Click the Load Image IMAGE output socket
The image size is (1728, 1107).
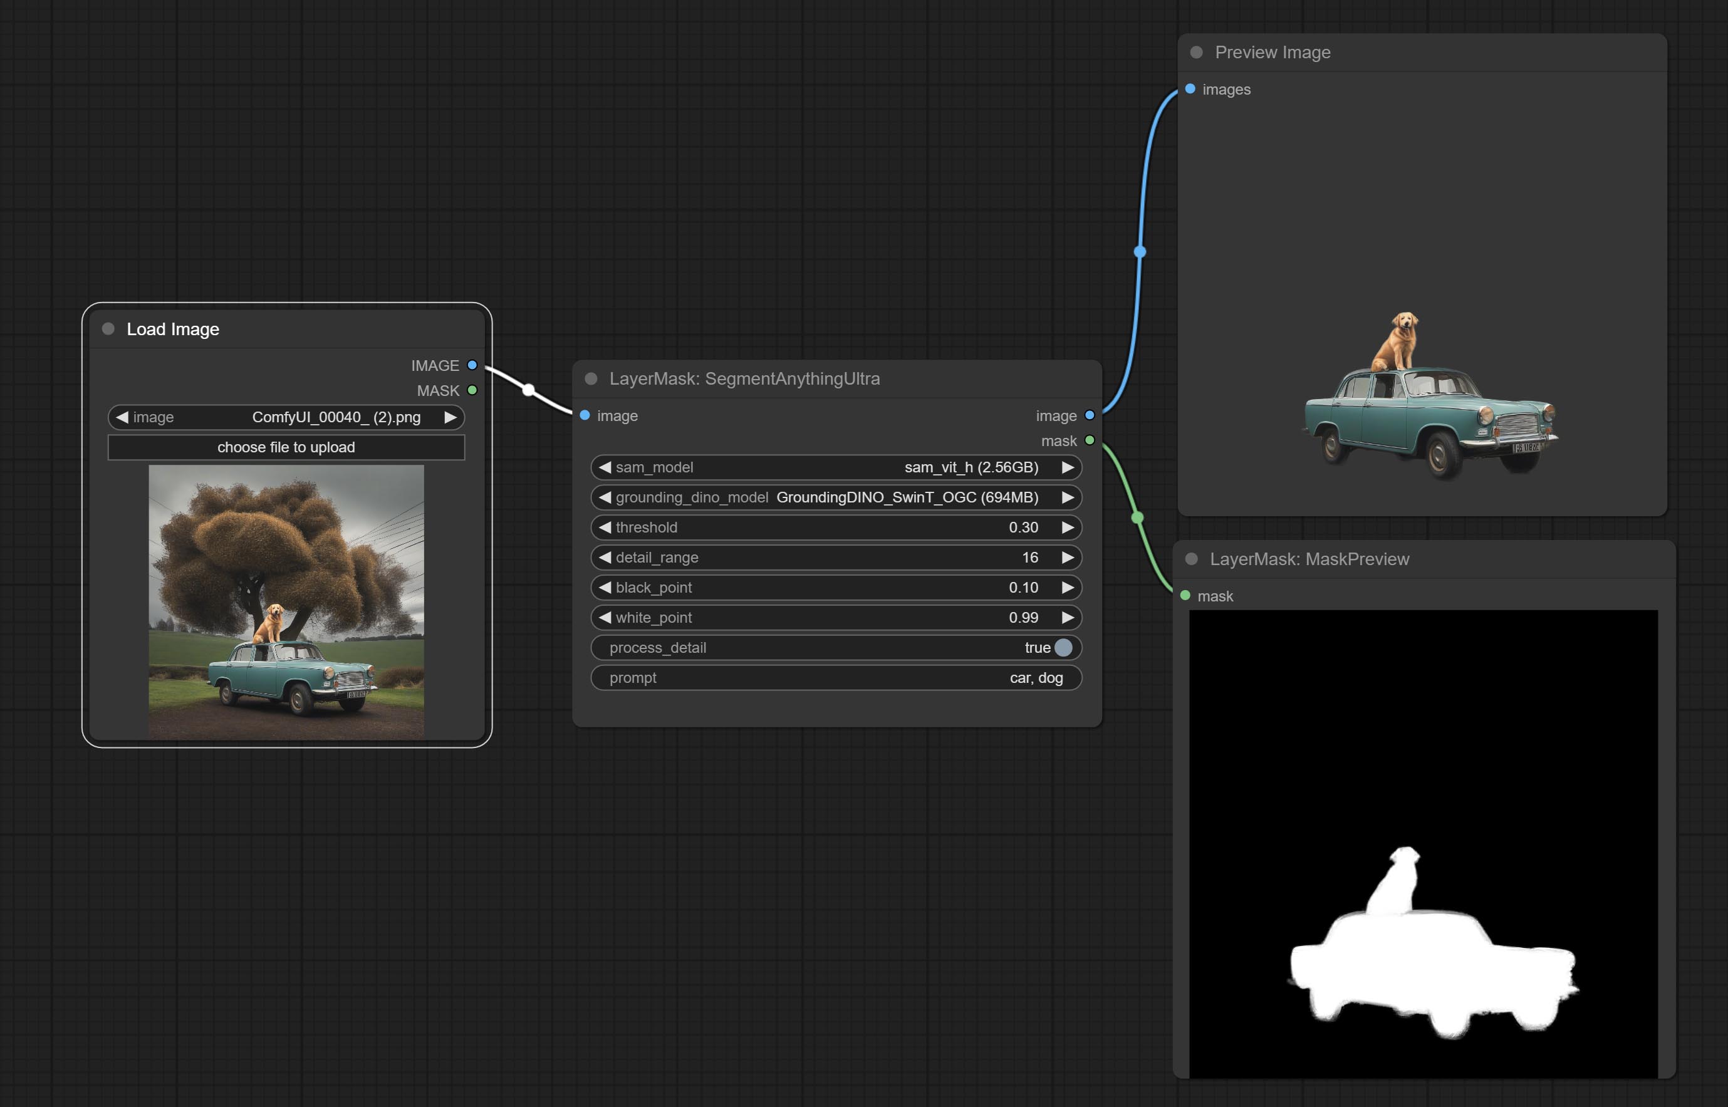coord(472,365)
